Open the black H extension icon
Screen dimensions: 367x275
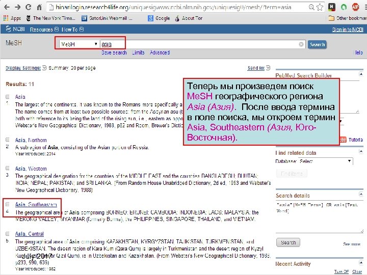click(x=331, y=7)
